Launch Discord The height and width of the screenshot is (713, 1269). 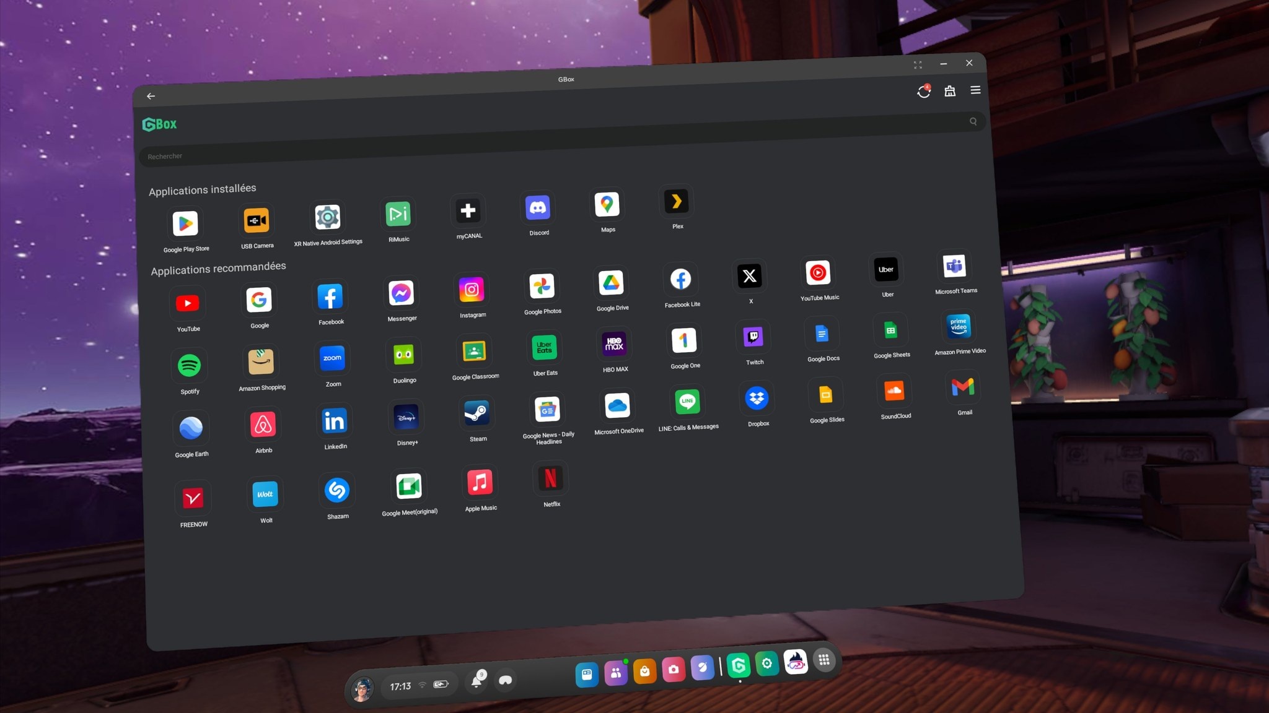point(538,208)
